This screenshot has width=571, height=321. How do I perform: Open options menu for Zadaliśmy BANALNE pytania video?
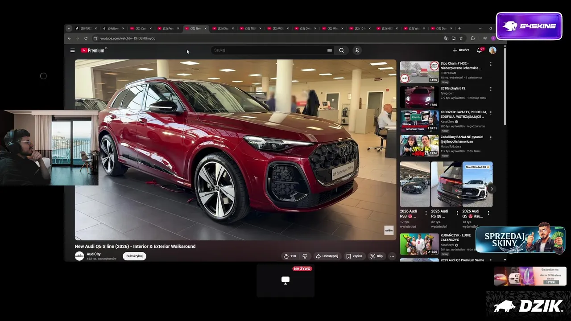click(491, 138)
